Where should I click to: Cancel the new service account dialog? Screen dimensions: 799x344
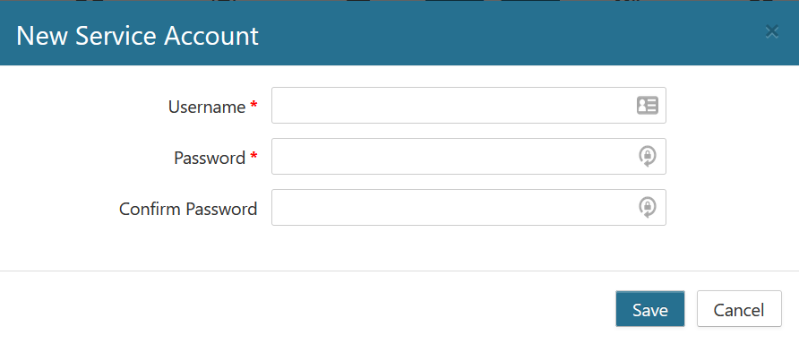[739, 309]
